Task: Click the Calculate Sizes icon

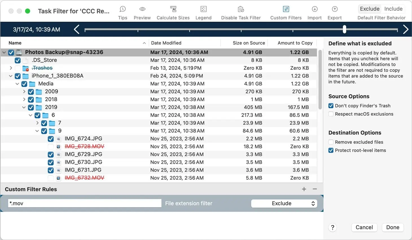Action: (x=173, y=9)
